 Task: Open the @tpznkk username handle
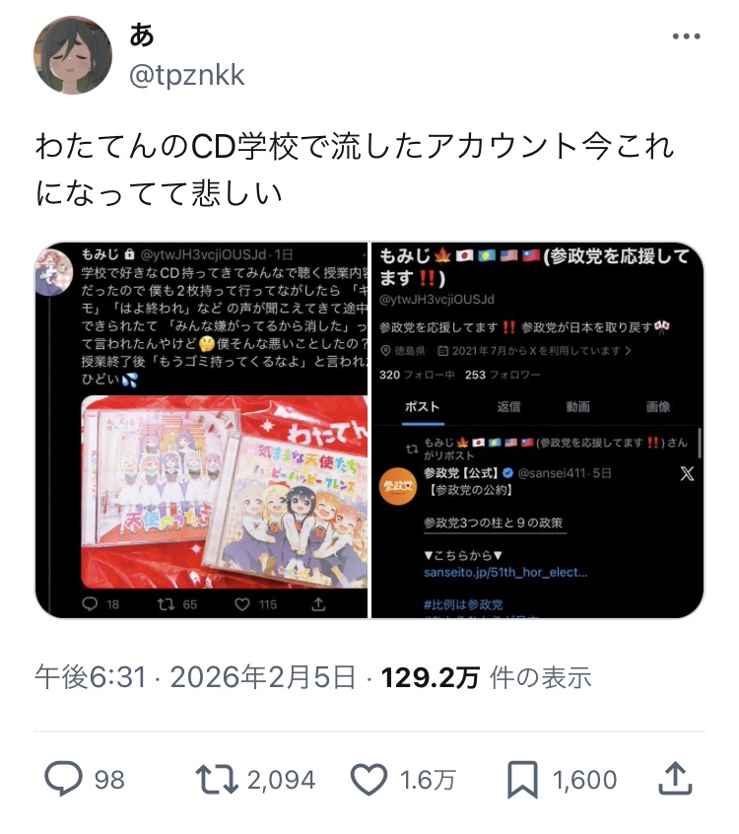[x=186, y=75]
